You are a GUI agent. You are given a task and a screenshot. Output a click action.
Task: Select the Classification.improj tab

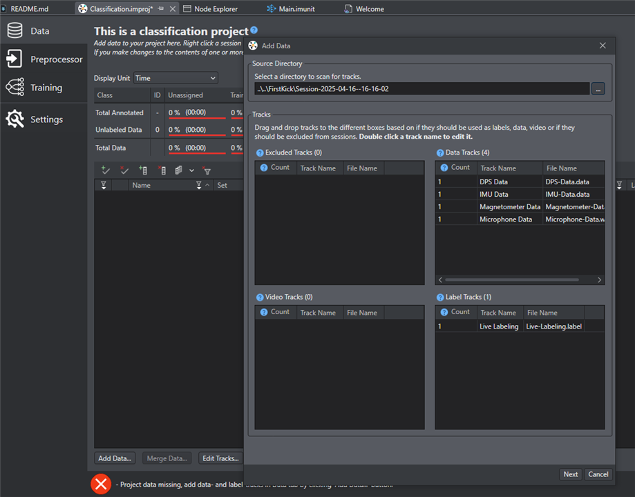click(x=121, y=9)
